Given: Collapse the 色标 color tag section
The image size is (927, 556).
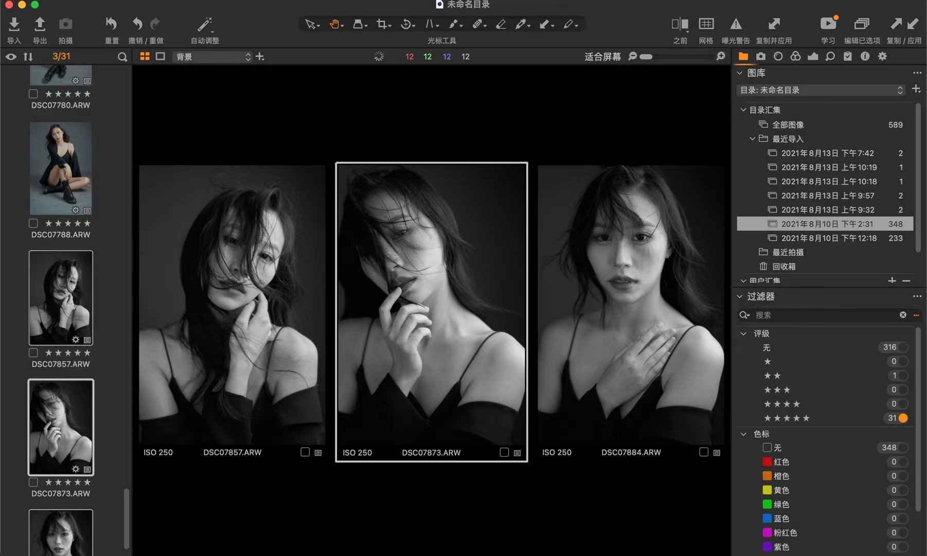Looking at the screenshot, I should 743,434.
